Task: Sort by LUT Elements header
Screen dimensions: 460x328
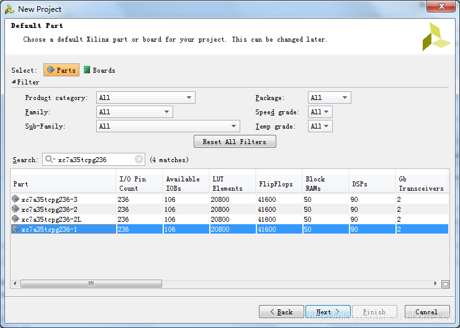Action: point(233,184)
